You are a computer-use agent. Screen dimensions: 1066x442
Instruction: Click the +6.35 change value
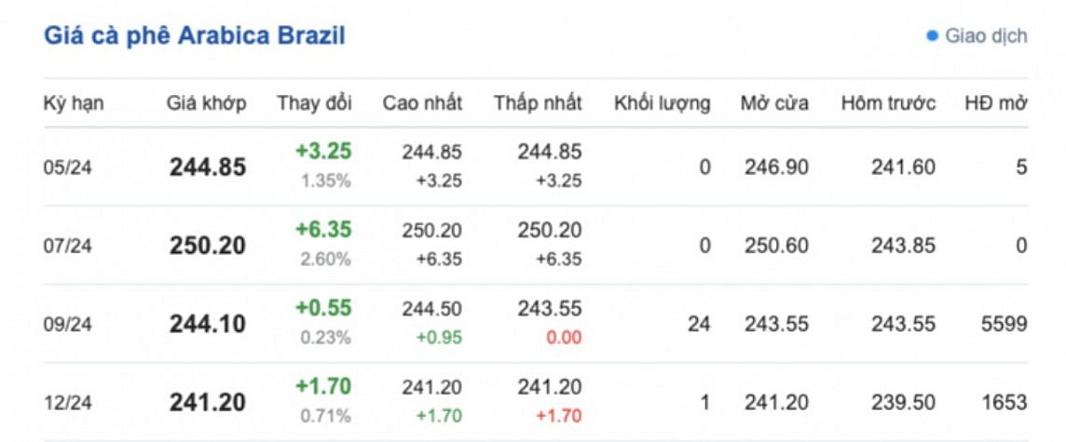tap(322, 230)
